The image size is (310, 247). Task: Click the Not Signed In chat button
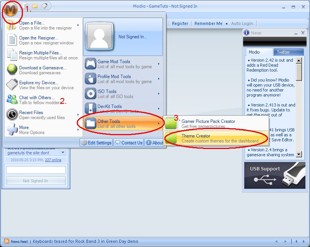click(x=36, y=181)
